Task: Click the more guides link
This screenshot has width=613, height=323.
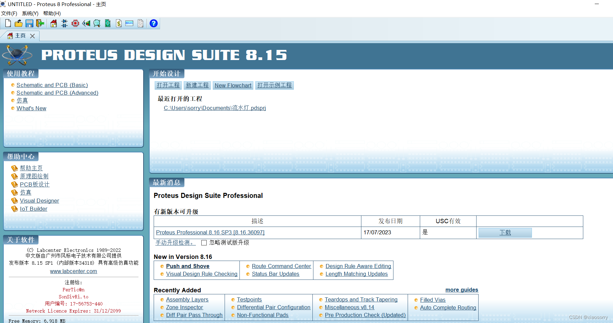Action: 462,290
